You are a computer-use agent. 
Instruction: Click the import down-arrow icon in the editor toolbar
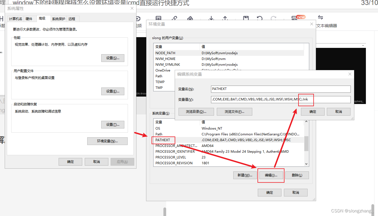pos(211,18)
